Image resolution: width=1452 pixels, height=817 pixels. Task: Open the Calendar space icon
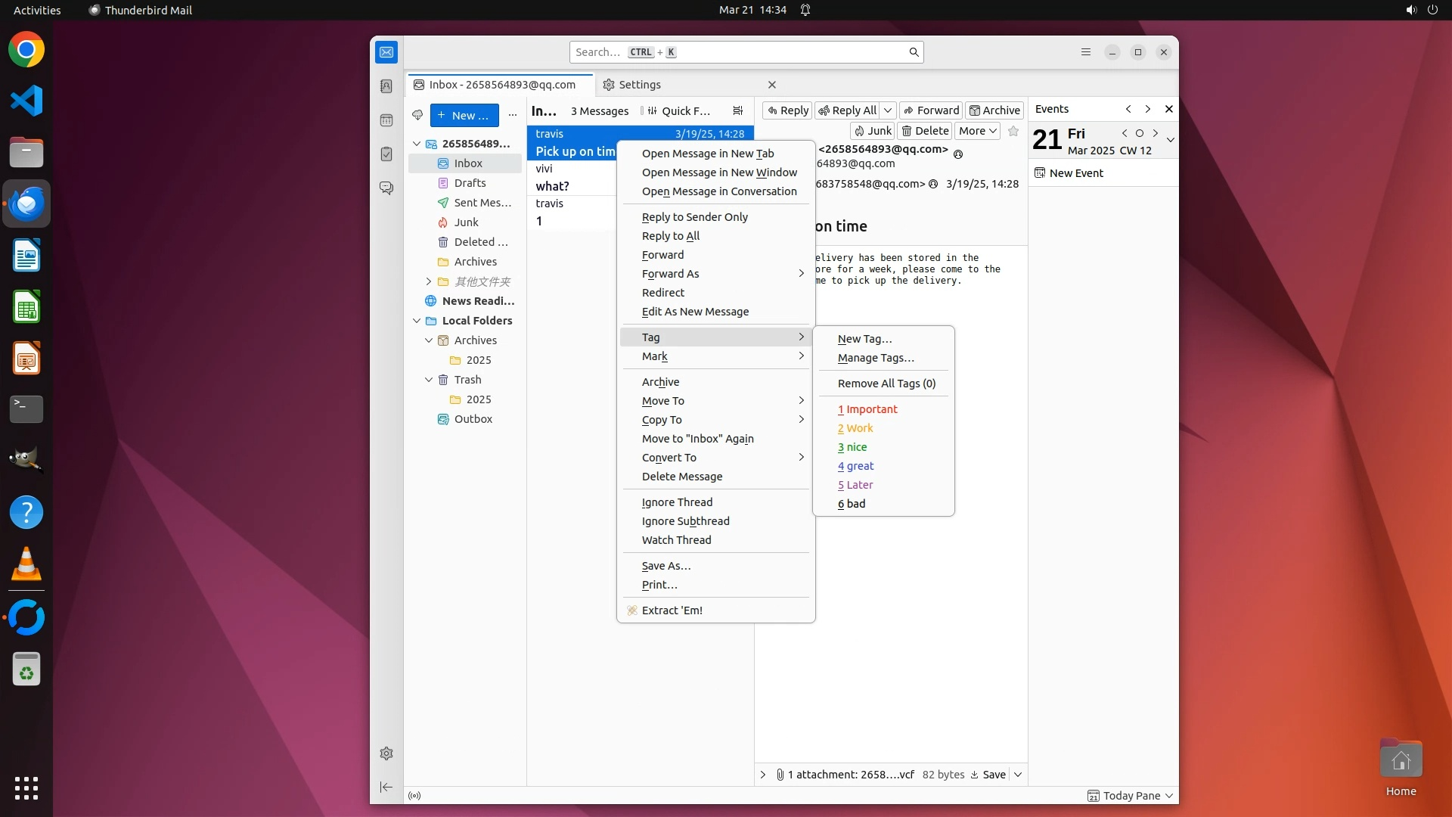tap(386, 120)
